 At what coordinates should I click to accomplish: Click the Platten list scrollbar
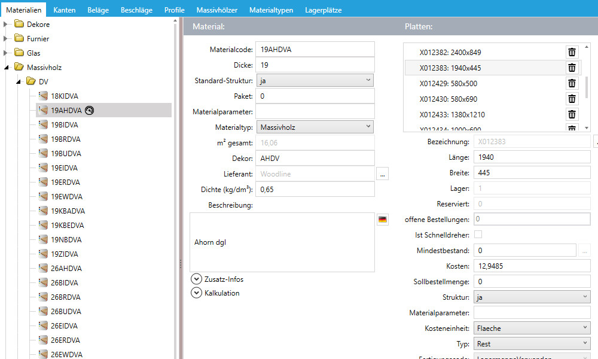coord(587,87)
